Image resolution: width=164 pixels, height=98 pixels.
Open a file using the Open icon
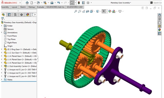click(x=38, y=3)
